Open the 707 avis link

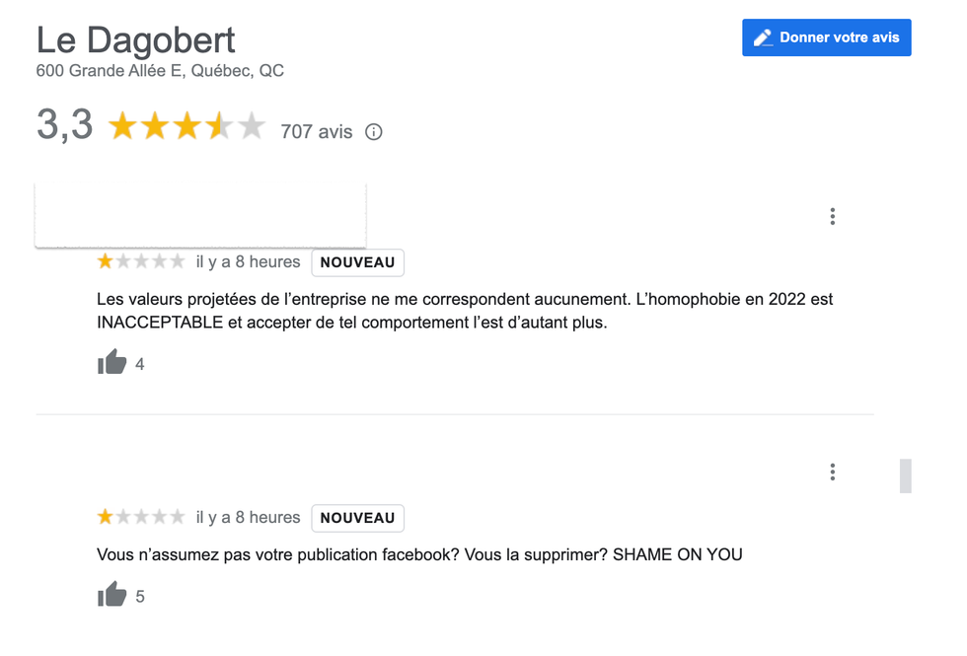pyautogui.click(x=316, y=131)
